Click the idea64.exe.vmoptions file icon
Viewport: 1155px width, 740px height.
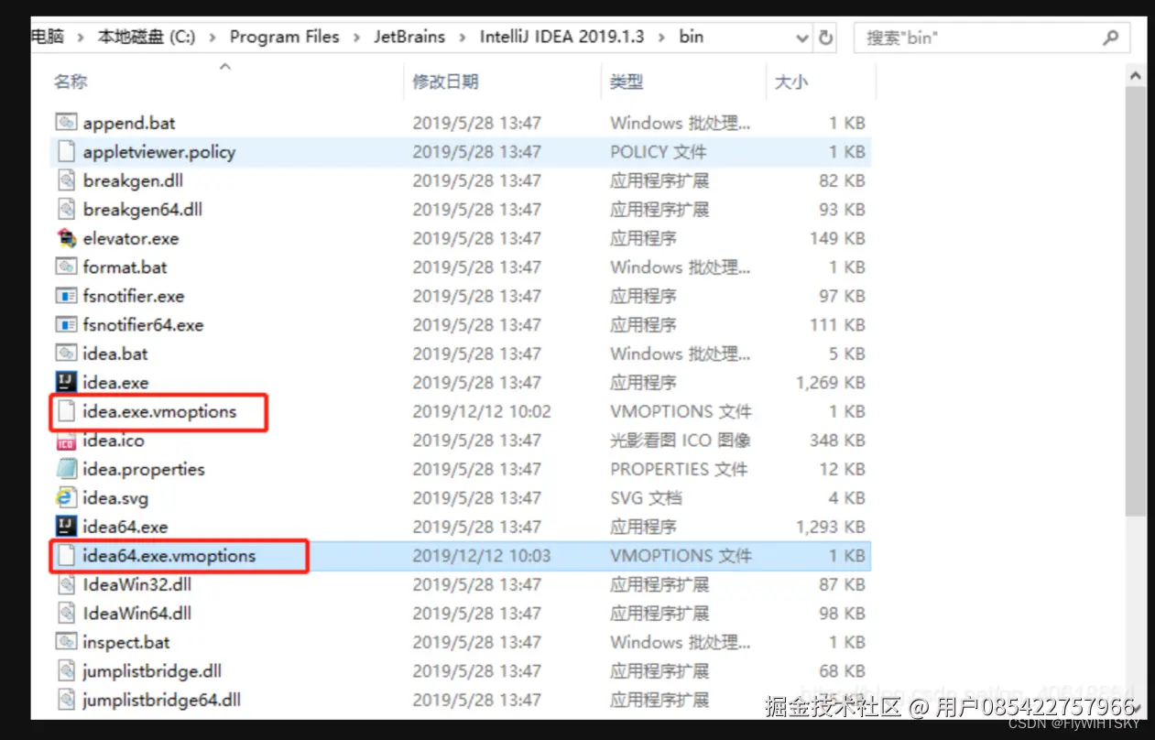(66, 556)
